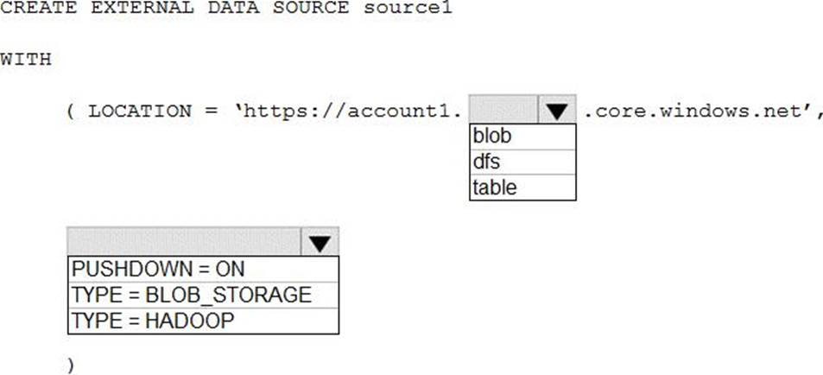Image resolution: width=823 pixels, height=375 pixels.
Task: Click the opening parenthesis before LOCATION
Action: 70,111
